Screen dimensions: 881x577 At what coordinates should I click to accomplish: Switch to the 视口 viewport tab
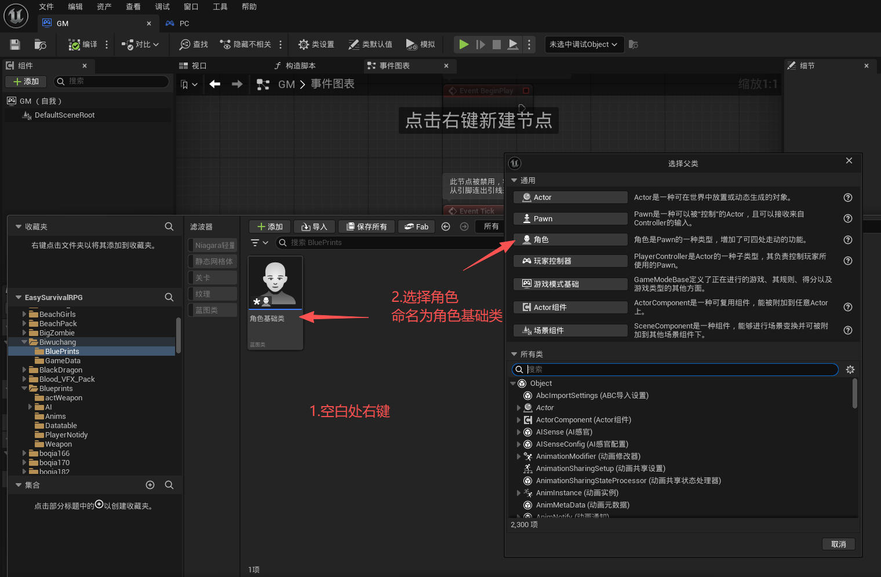193,66
